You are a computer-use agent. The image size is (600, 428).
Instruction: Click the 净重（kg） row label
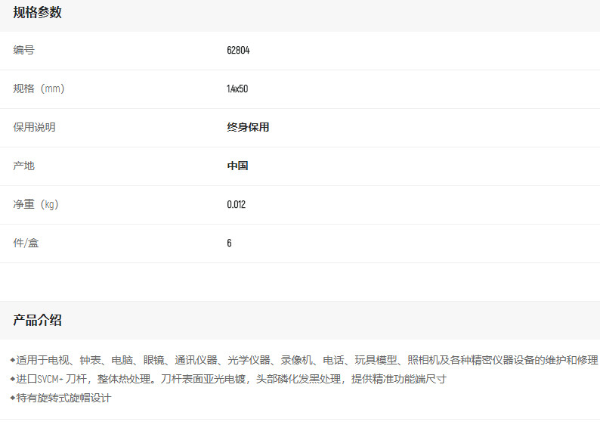[x=36, y=205]
